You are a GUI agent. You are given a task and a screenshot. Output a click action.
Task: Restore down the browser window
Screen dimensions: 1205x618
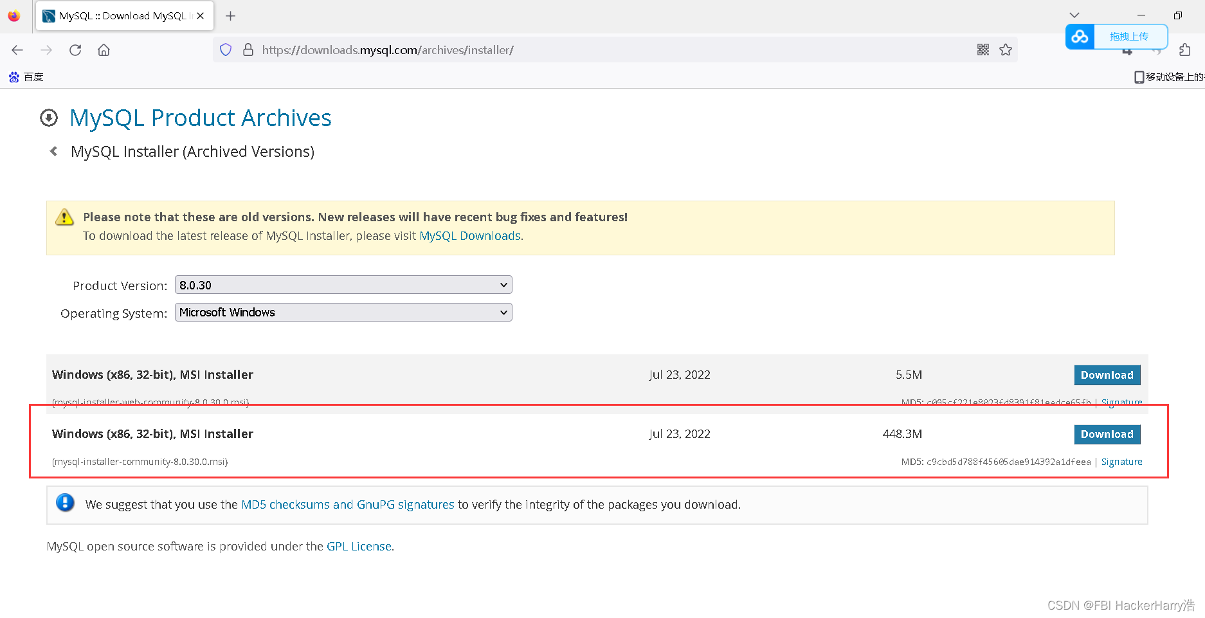(x=1178, y=15)
